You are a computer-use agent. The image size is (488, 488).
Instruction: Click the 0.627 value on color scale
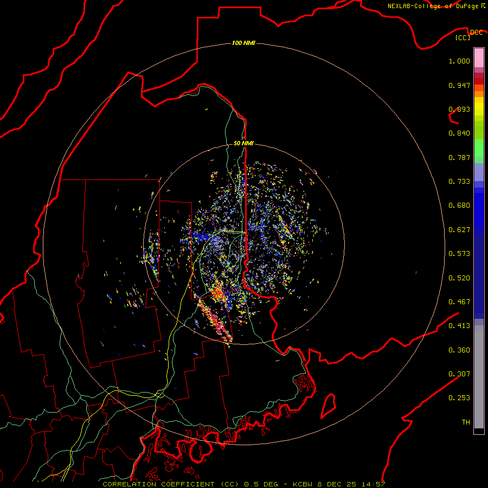(x=459, y=230)
